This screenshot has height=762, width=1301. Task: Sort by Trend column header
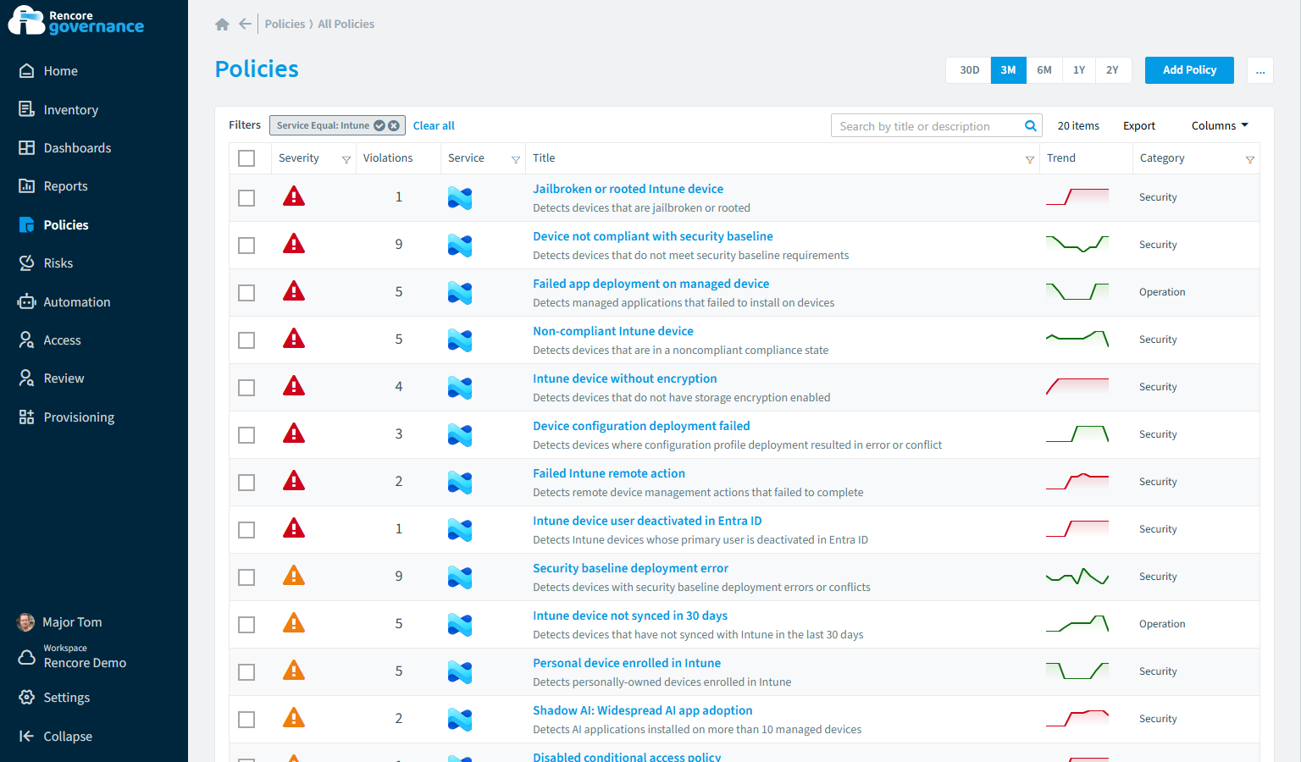(1060, 158)
